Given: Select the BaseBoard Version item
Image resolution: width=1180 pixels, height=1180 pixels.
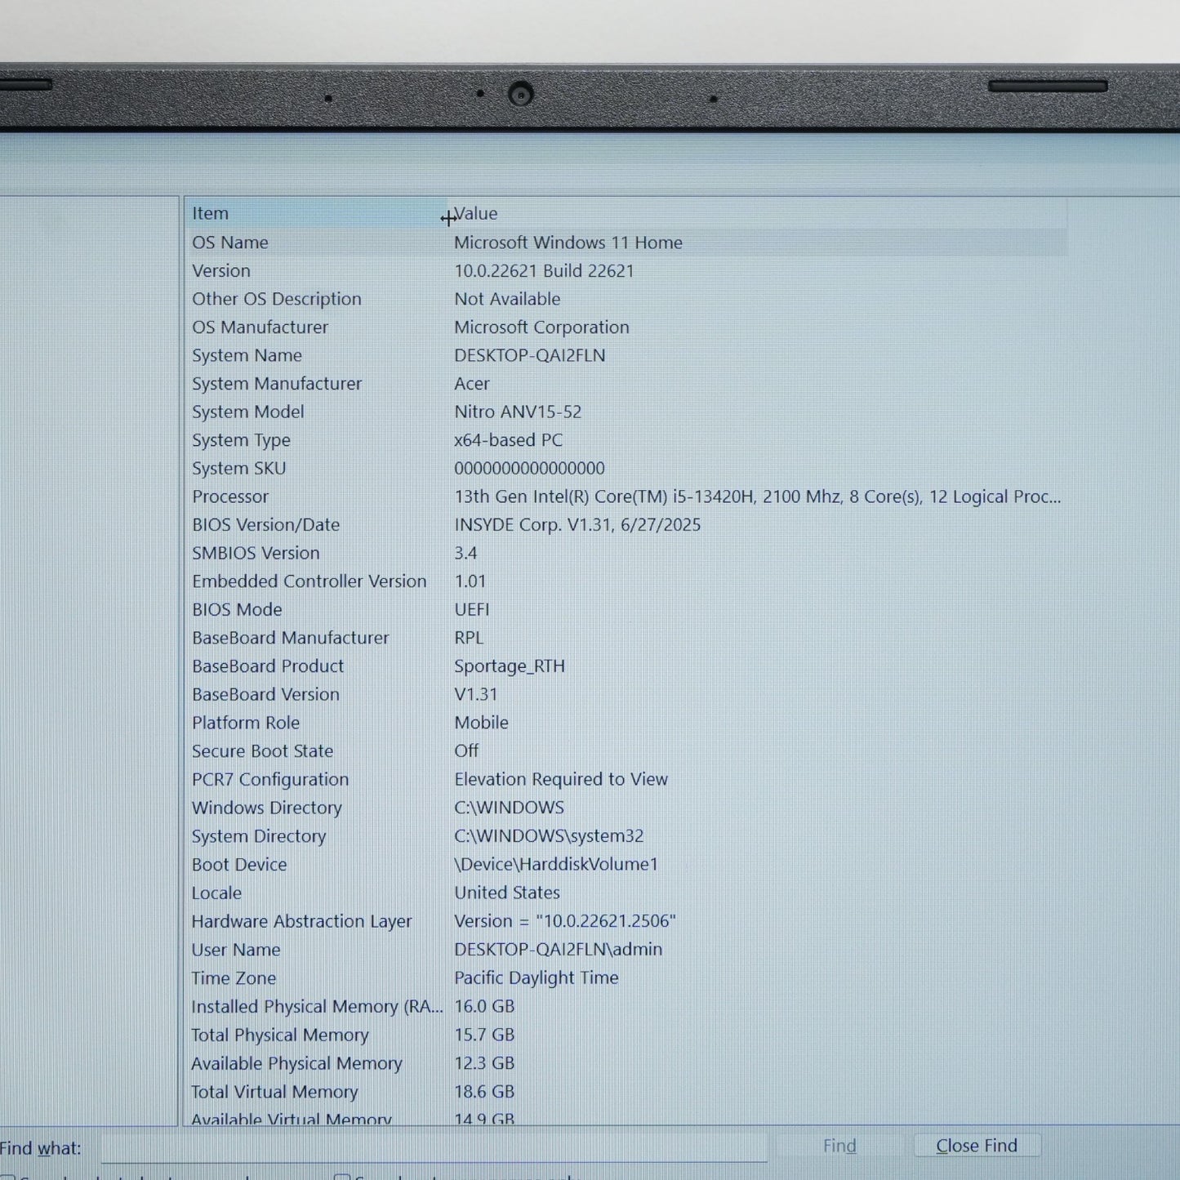Looking at the screenshot, I should (x=266, y=695).
